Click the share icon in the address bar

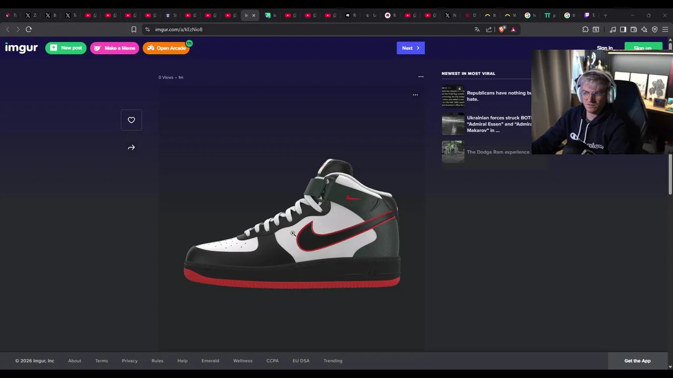489,29
